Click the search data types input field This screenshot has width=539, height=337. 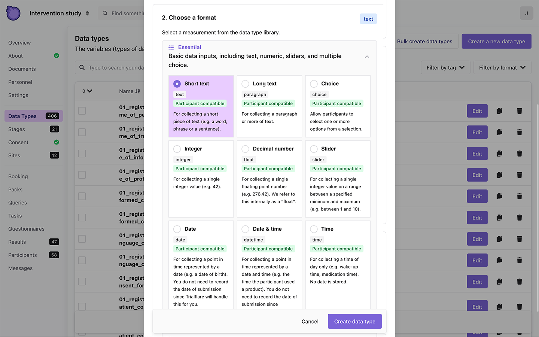tap(110, 67)
